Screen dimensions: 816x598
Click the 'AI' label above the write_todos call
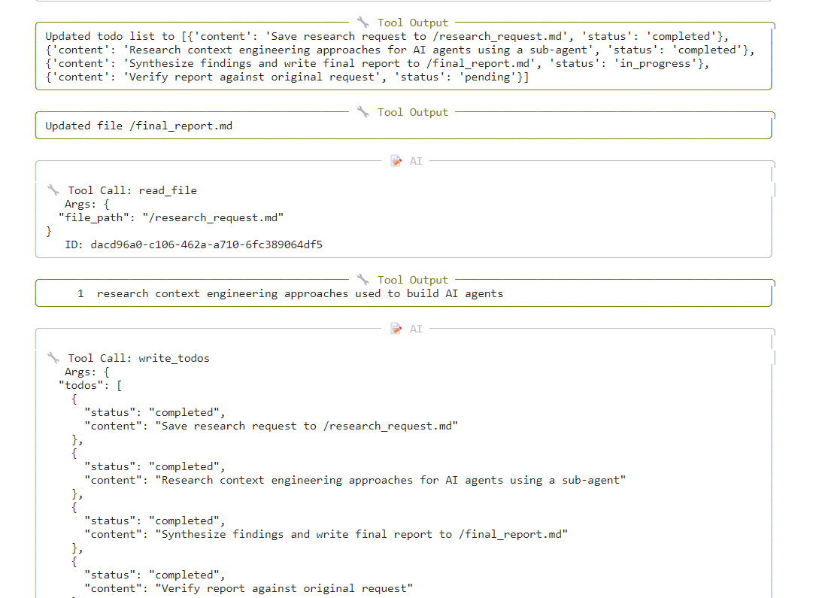point(416,329)
